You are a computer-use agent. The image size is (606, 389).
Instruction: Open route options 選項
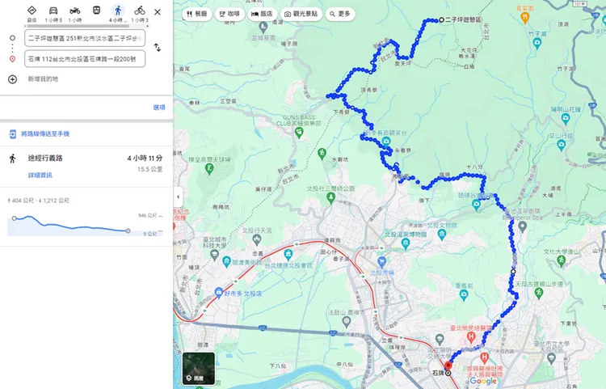click(x=159, y=107)
